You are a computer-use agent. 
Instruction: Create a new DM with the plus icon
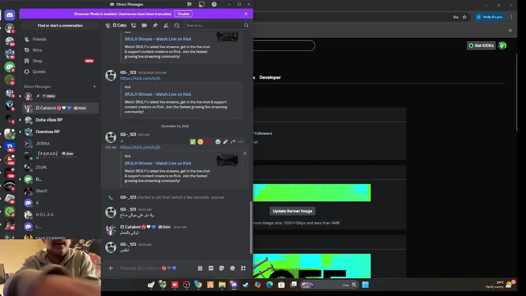(95, 86)
